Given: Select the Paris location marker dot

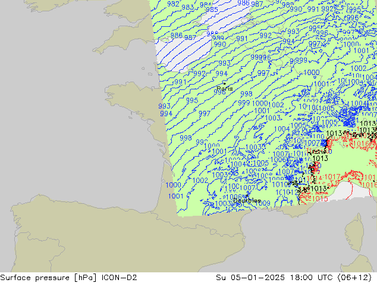Looking at the screenshot, I should click(225, 83).
